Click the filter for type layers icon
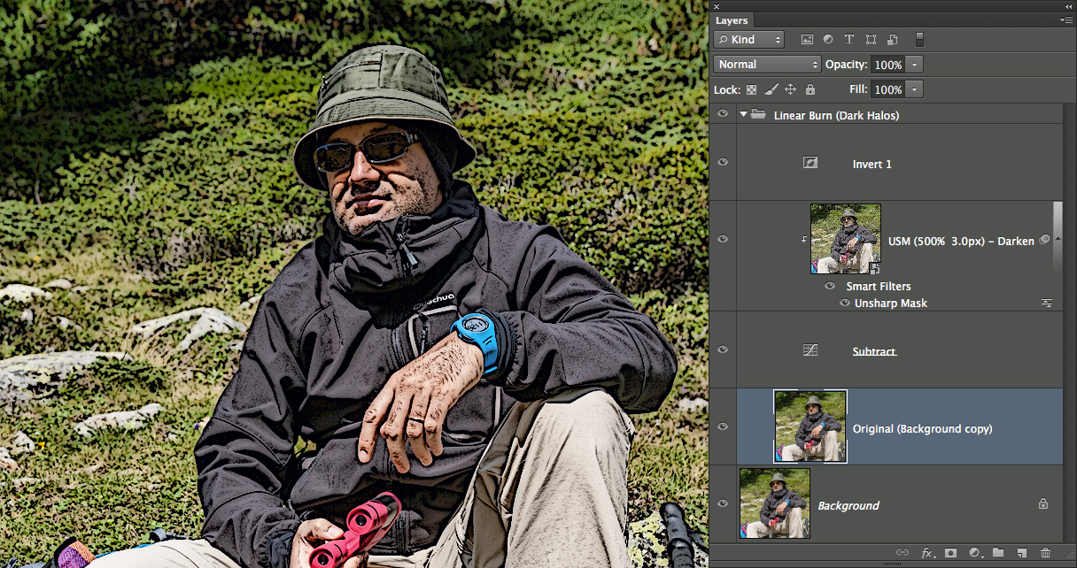This screenshot has width=1077, height=568. point(849,40)
